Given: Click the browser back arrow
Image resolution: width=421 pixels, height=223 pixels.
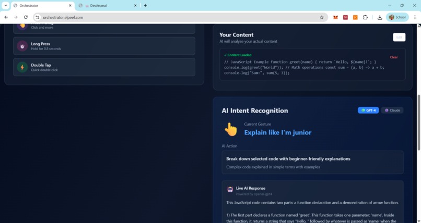Looking at the screenshot, I should (6, 17).
